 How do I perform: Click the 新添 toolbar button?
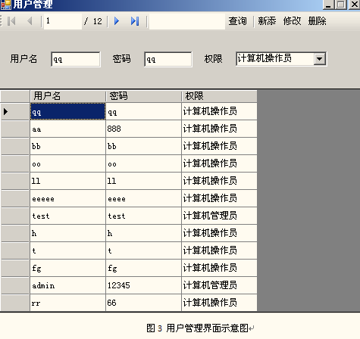tap(267, 21)
